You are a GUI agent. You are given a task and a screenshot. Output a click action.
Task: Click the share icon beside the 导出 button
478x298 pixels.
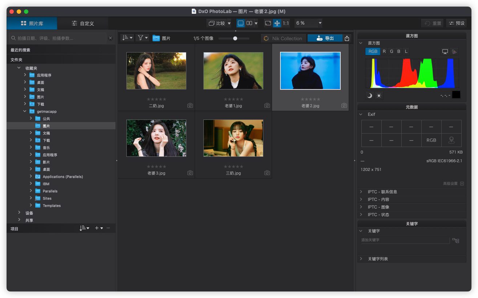click(347, 38)
